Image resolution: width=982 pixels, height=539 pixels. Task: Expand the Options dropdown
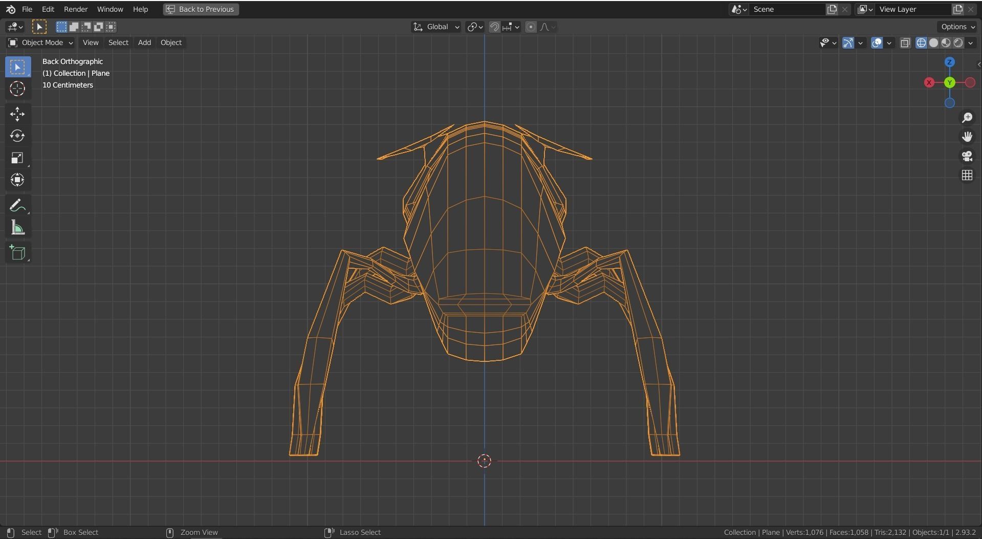tap(958, 27)
